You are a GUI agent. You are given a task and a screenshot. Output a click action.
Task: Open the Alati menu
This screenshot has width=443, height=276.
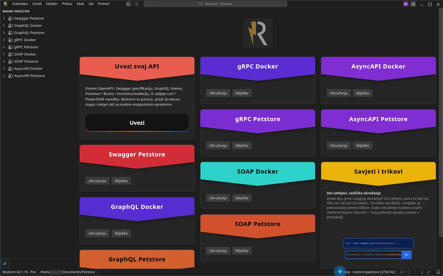[80, 4]
